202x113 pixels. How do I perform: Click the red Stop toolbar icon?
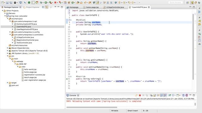[55, 3]
